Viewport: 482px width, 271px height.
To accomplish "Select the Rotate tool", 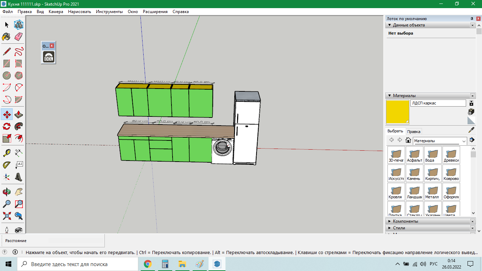I will point(7,126).
